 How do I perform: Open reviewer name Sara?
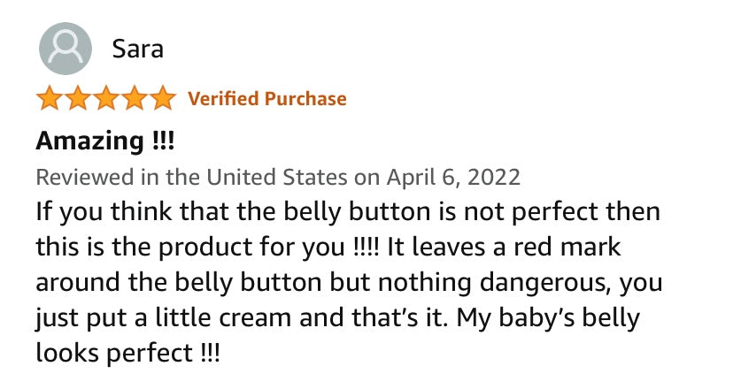pyautogui.click(x=137, y=48)
